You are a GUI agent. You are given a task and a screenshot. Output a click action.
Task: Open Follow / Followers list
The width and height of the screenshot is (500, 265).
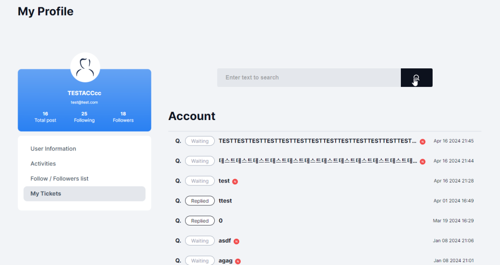pyautogui.click(x=60, y=179)
